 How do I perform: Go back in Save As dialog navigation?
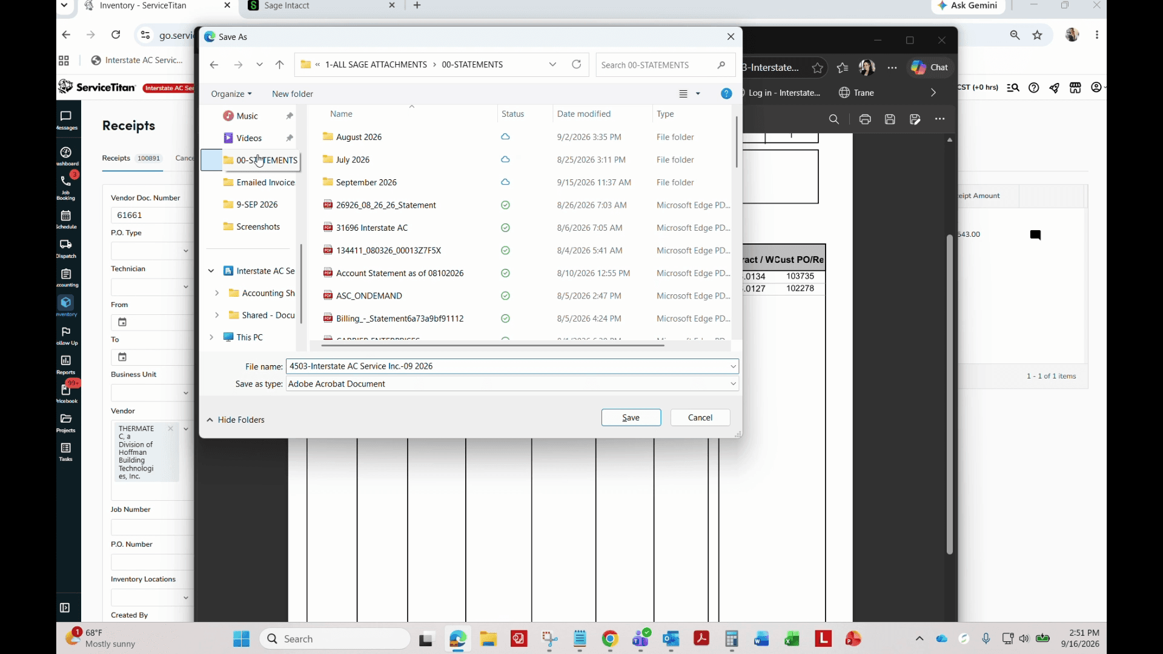click(x=214, y=65)
